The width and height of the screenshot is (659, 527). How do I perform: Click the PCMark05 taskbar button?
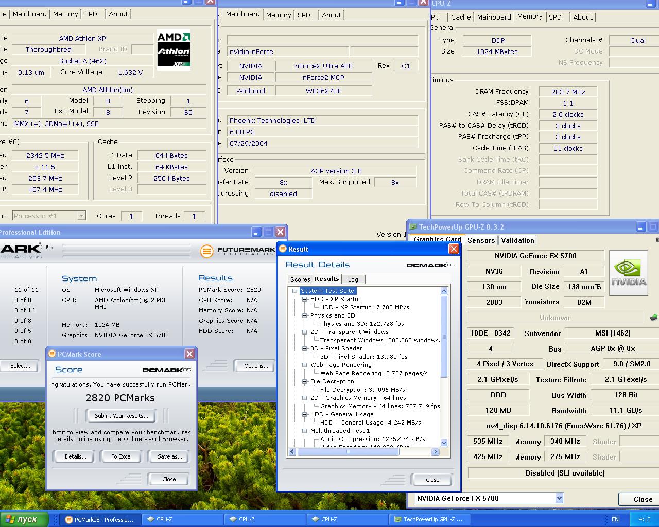(x=99, y=519)
